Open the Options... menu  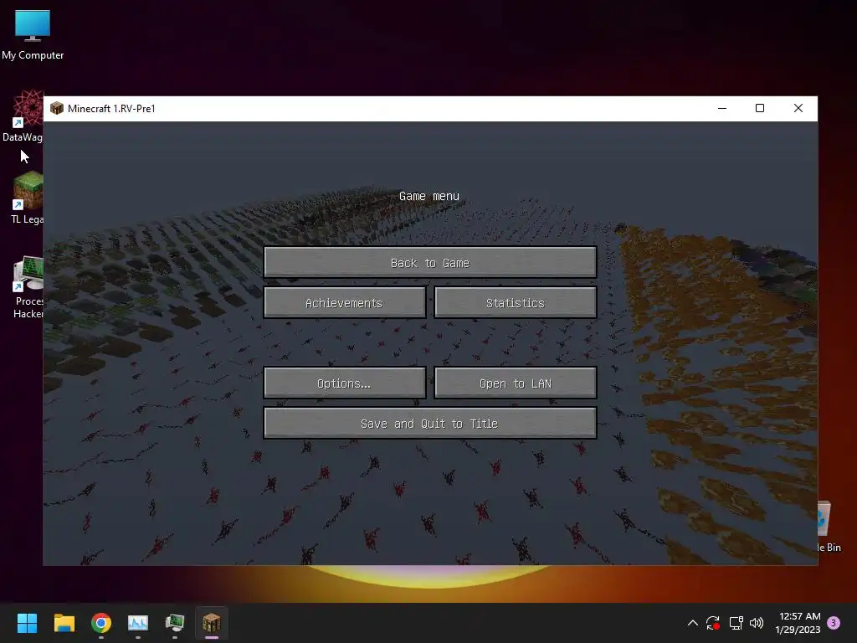(x=344, y=383)
